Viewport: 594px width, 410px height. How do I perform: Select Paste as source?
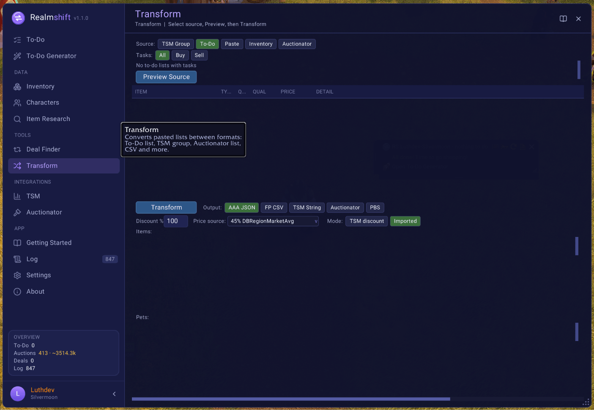pyautogui.click(x=232, y=44)
